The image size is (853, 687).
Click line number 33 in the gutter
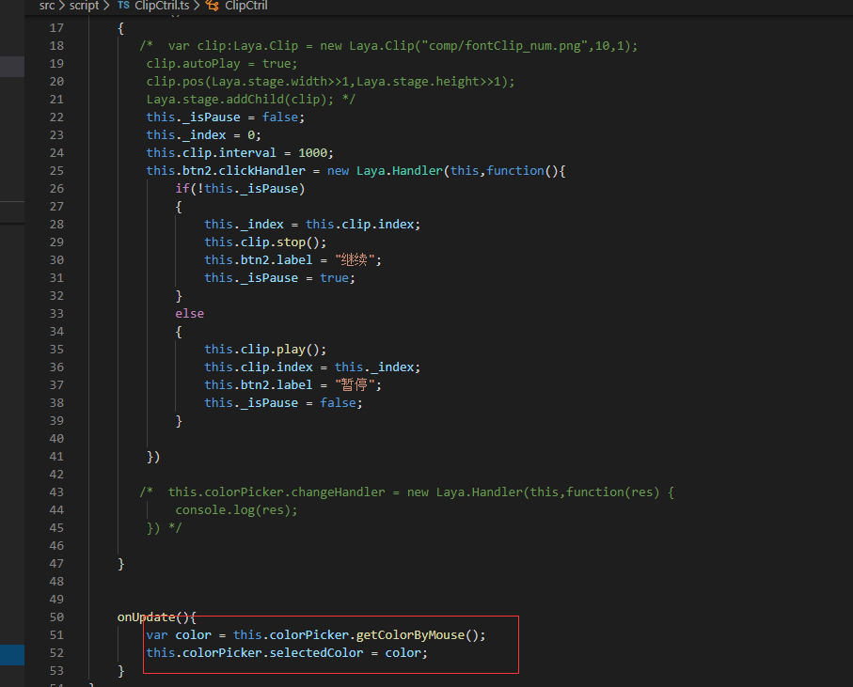56,314
